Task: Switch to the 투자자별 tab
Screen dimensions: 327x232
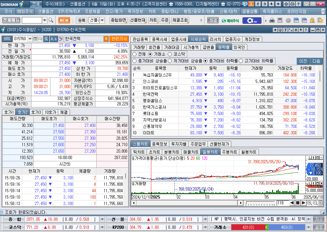Action: 179,144
